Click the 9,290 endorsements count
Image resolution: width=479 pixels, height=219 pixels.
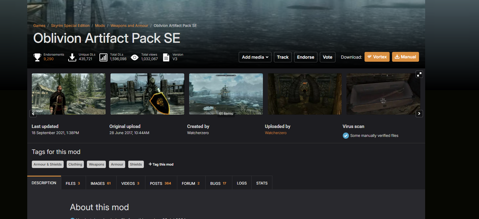click(x=49, y=59)
